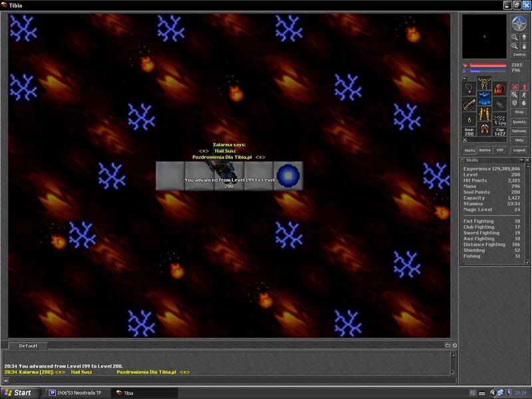Toggle the Battle list button
Image resolution: width=532 pixels, height=399 pixels.
(485, 150)
